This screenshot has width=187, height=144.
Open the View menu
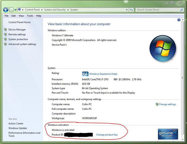21,16
